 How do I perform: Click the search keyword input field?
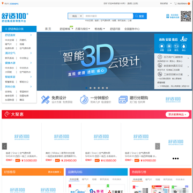108,16
